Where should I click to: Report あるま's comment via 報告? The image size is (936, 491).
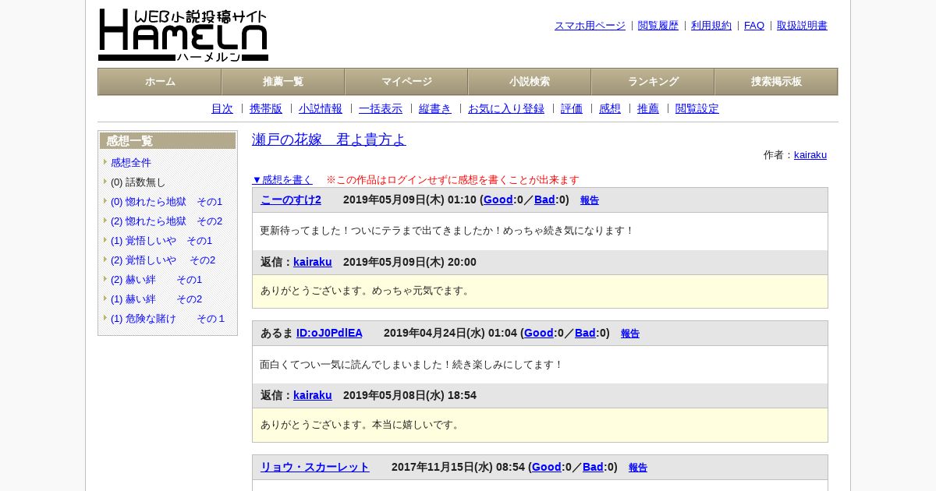click(630, 334)
